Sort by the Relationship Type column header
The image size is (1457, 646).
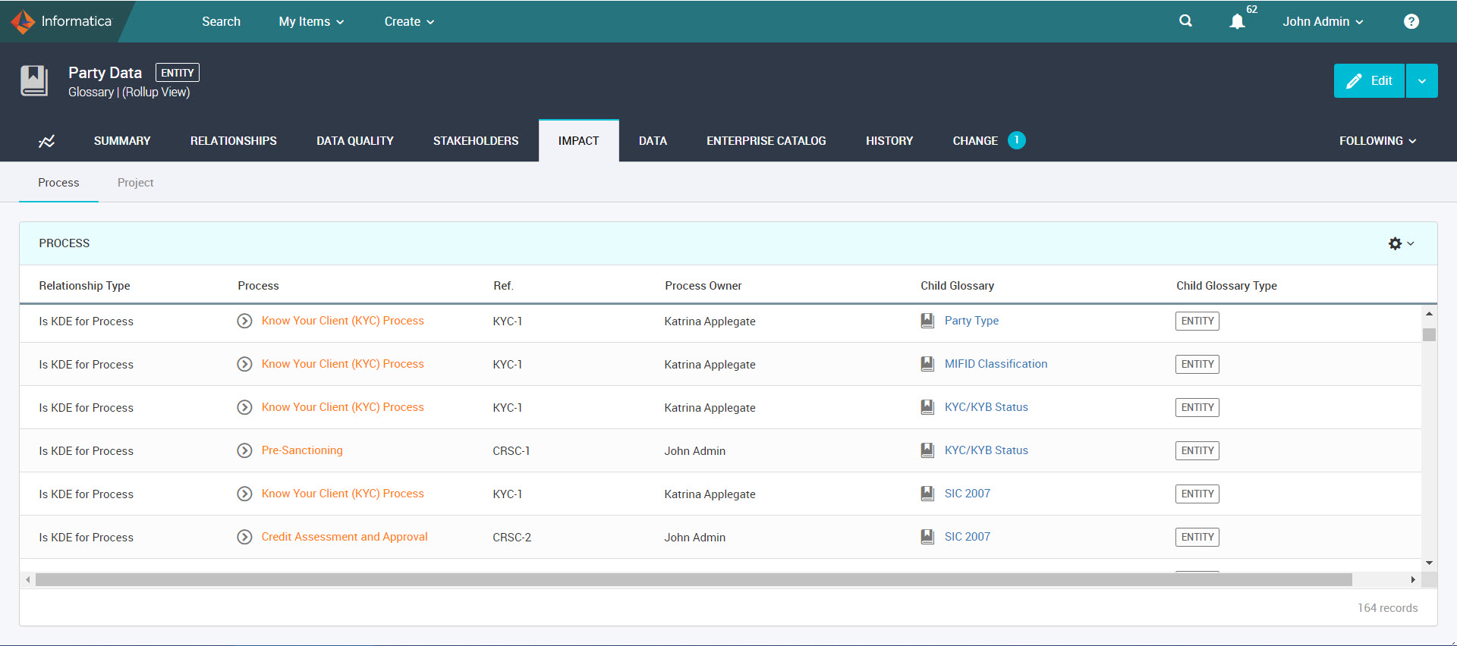click(x=84, y=286)
